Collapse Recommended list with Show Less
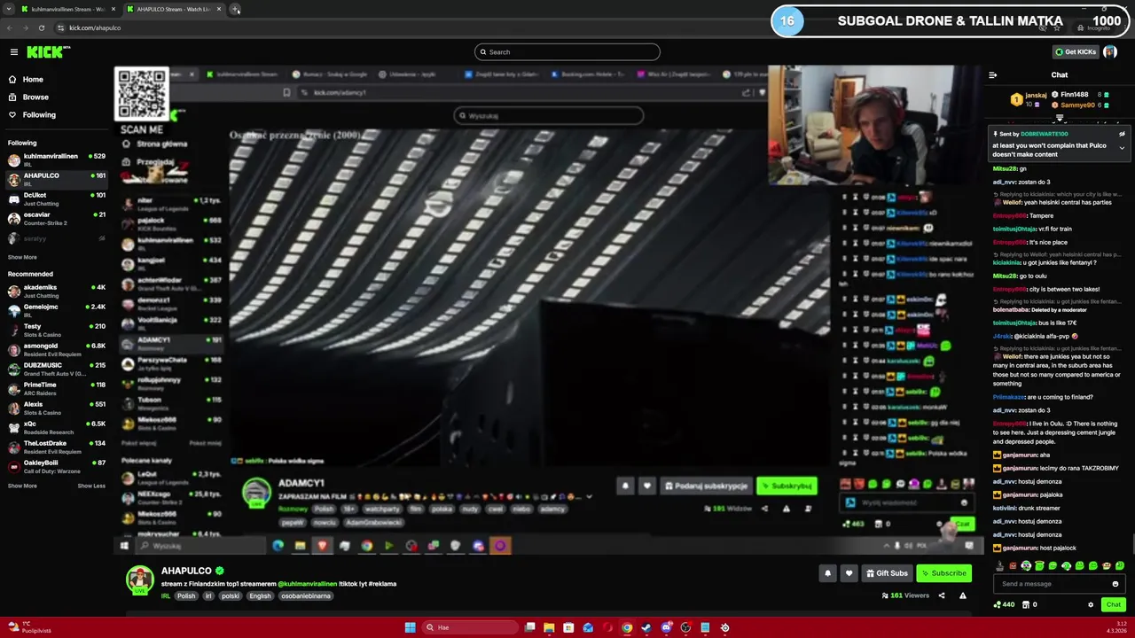 91,486
